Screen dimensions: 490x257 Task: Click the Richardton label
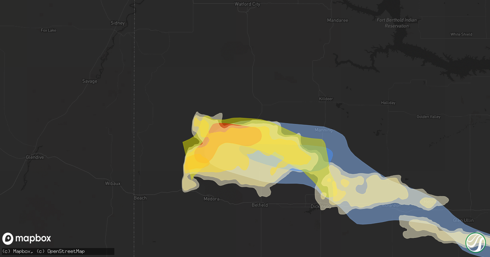coord(391,206)
